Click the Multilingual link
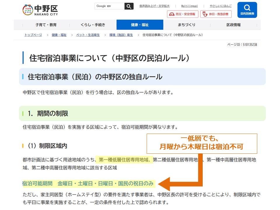Viewport: 280px width, 210px height. (189, 6)
